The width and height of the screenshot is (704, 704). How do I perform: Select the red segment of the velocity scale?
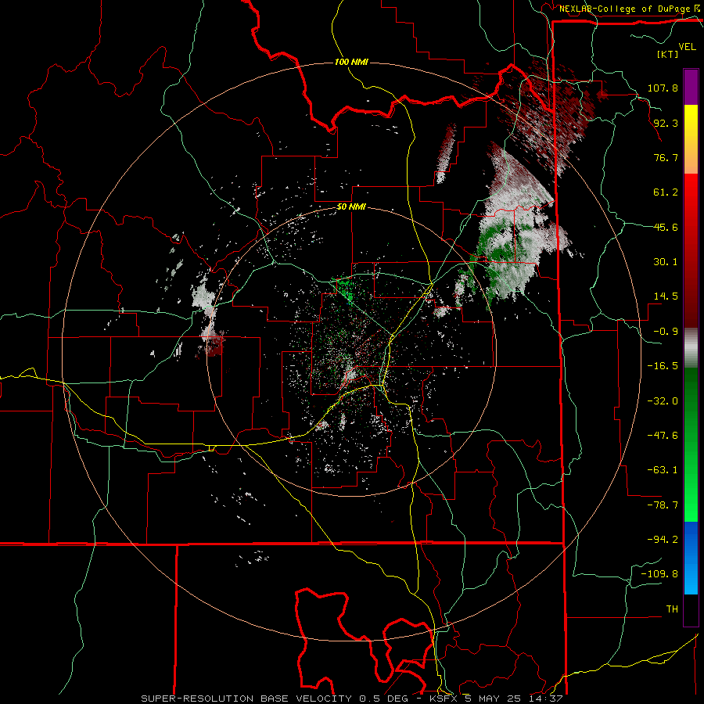click(691, 250)
